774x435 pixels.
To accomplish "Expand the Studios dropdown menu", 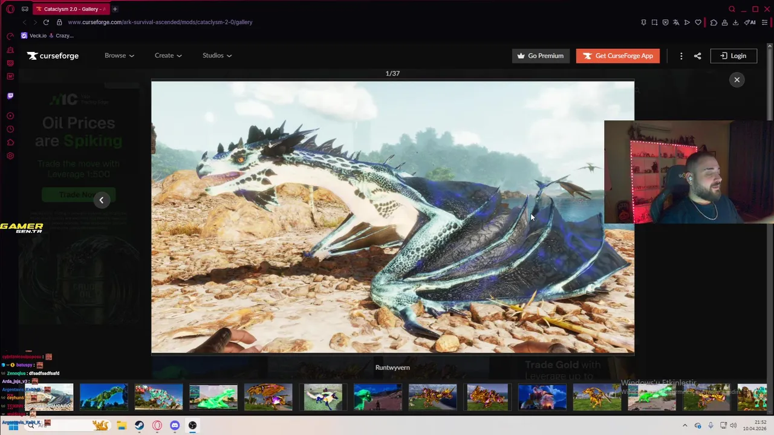I will click(217, 56).
